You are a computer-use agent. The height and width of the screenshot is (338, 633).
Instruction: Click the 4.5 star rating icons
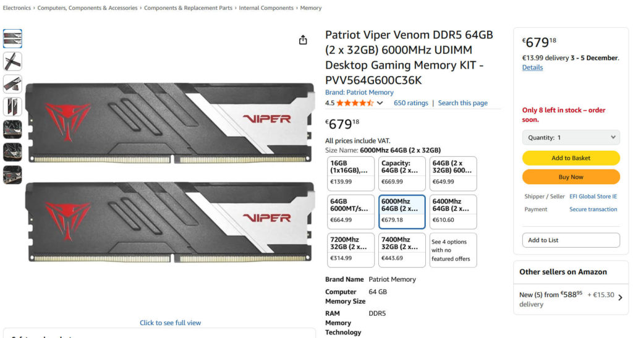click(355, 103)
